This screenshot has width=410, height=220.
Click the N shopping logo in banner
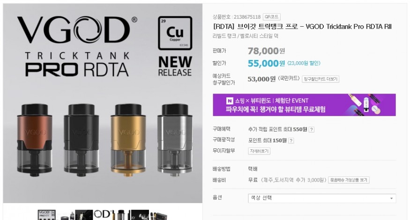click(x=230, y=101)
